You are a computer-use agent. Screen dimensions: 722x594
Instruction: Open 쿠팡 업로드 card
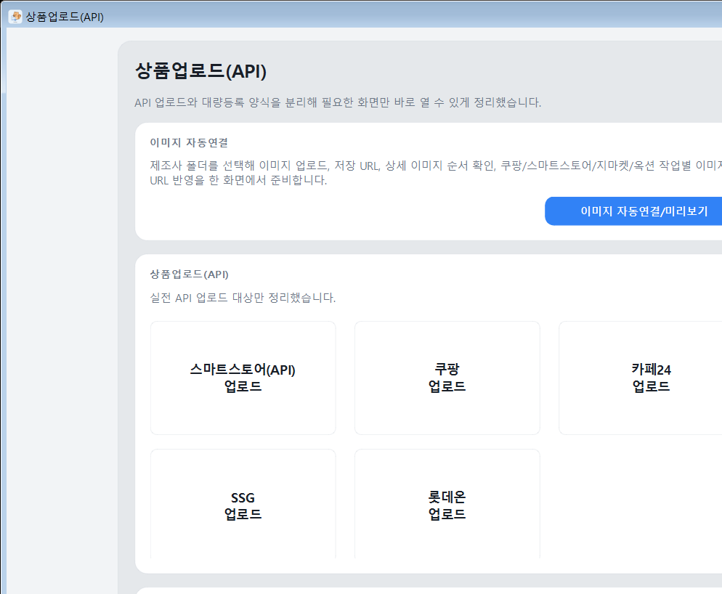click(447, 378)
